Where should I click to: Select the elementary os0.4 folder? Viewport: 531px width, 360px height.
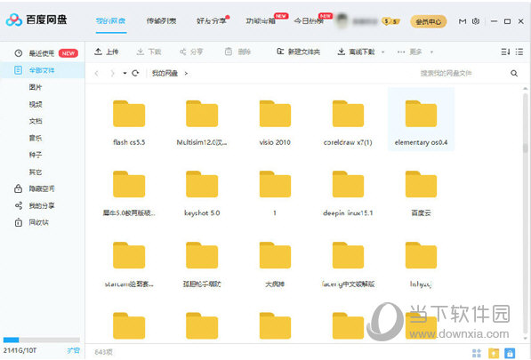[x=421, y=119]
